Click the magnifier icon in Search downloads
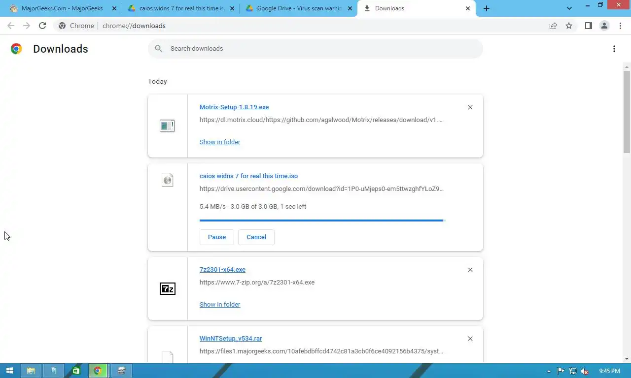The height and width of the screenshot is (378, 631). click(158, 48)
